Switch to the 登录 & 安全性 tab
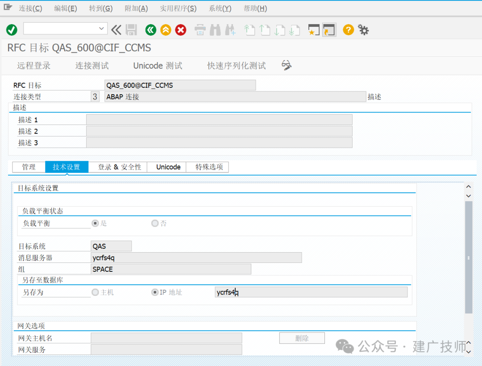The image size is (482, 366). (118, 167)
